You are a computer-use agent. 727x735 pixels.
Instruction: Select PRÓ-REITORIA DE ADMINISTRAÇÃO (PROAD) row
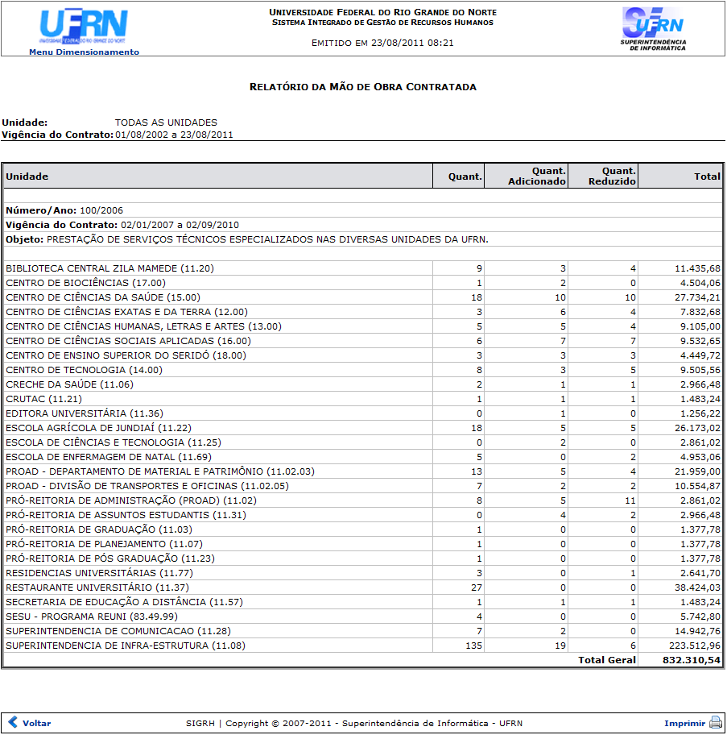coord(363,501)
